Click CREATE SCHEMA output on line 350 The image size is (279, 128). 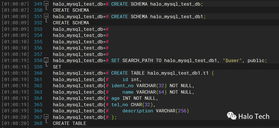click(x=71, y=10)
